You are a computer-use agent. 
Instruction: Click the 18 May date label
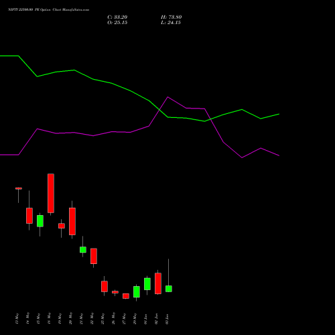[x=49, y=318]
